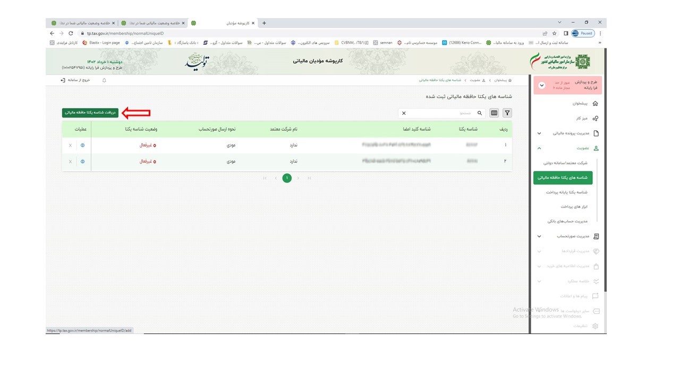The width and height of the screenshot is (680, 383).
Task: Open the column selection icon beside the filter
Action: 495,113
